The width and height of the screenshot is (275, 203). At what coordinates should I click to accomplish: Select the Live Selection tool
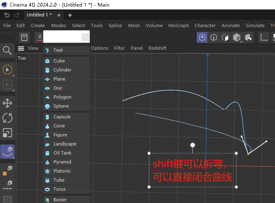tap(7, 69)
